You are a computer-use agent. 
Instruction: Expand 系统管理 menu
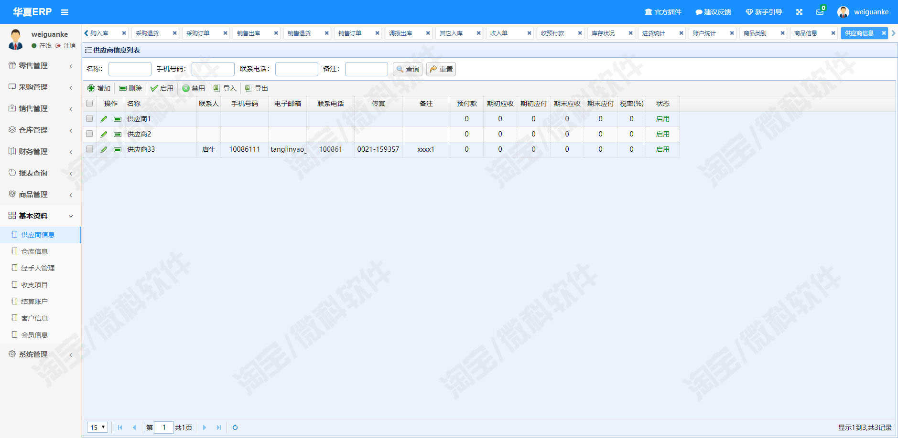click(x=41, y=354)
